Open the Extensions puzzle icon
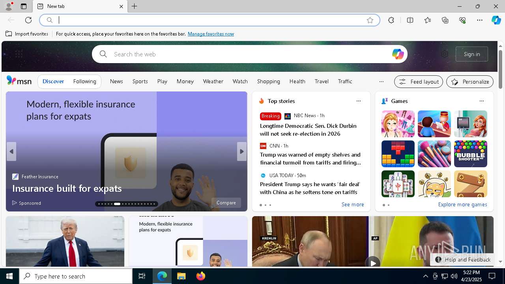The height and width of the screenshot is (284, 505). [x=391, y=20]
